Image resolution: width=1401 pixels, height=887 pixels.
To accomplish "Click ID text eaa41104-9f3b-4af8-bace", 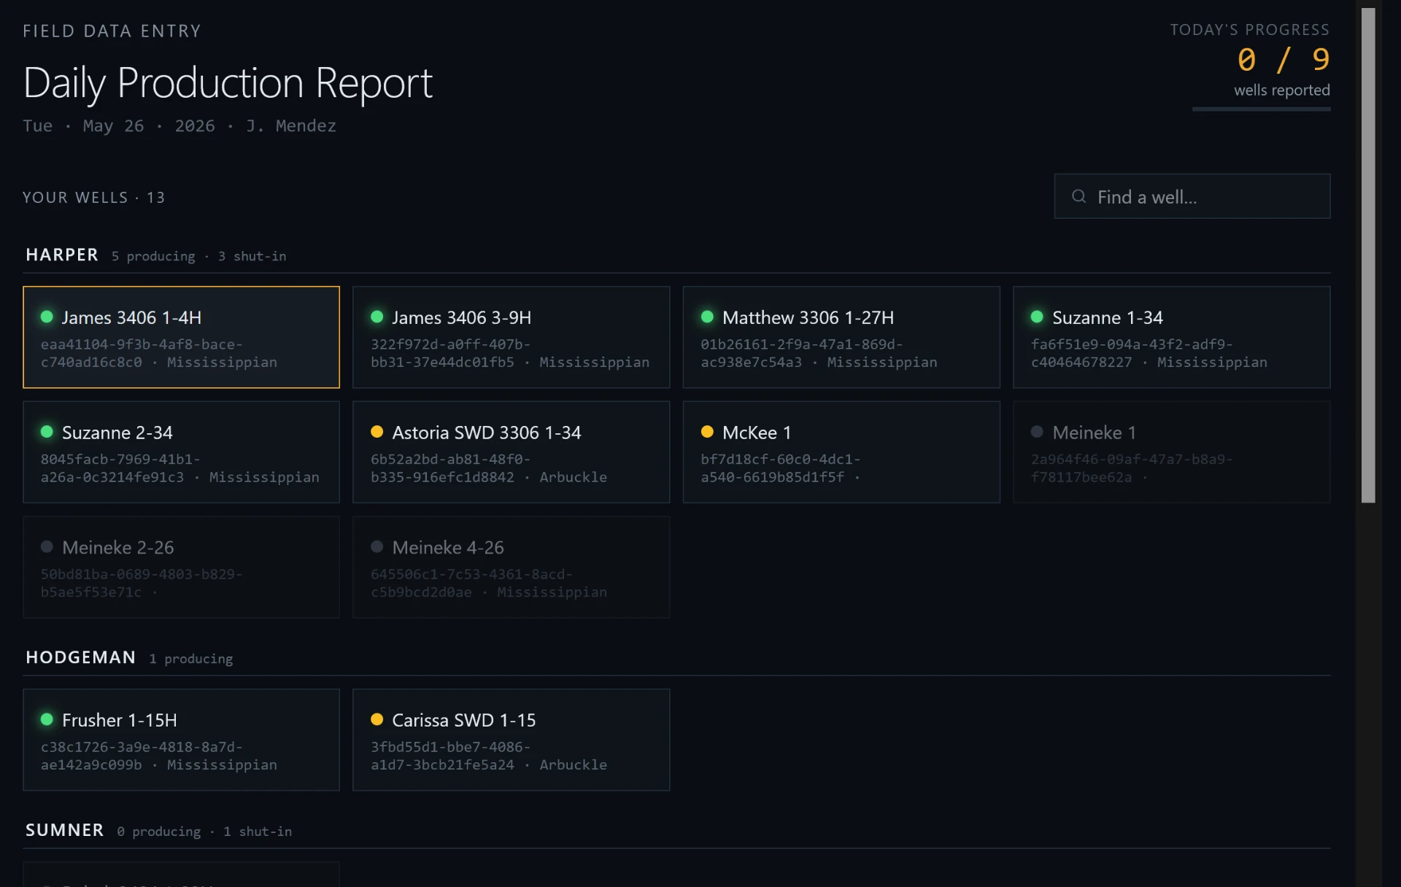I will (x=142, y=344).
